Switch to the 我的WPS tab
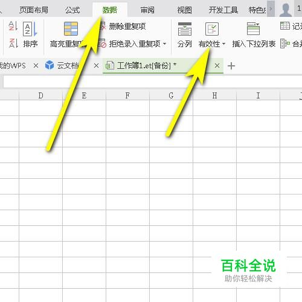Screen dimensions: 302x302 pyautogui.click(x=13, y=66)
